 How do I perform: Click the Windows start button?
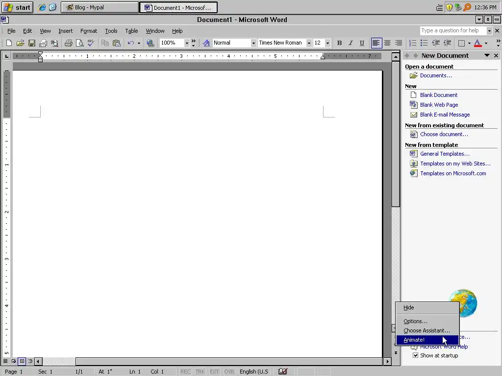tap(17, 7)
